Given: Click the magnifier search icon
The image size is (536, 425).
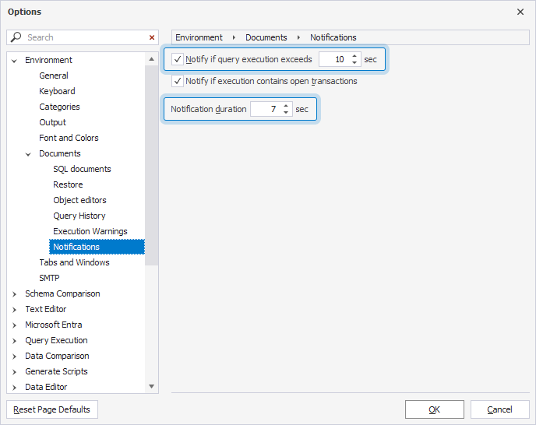Looking at the screenshot, I should coord(16,37).
